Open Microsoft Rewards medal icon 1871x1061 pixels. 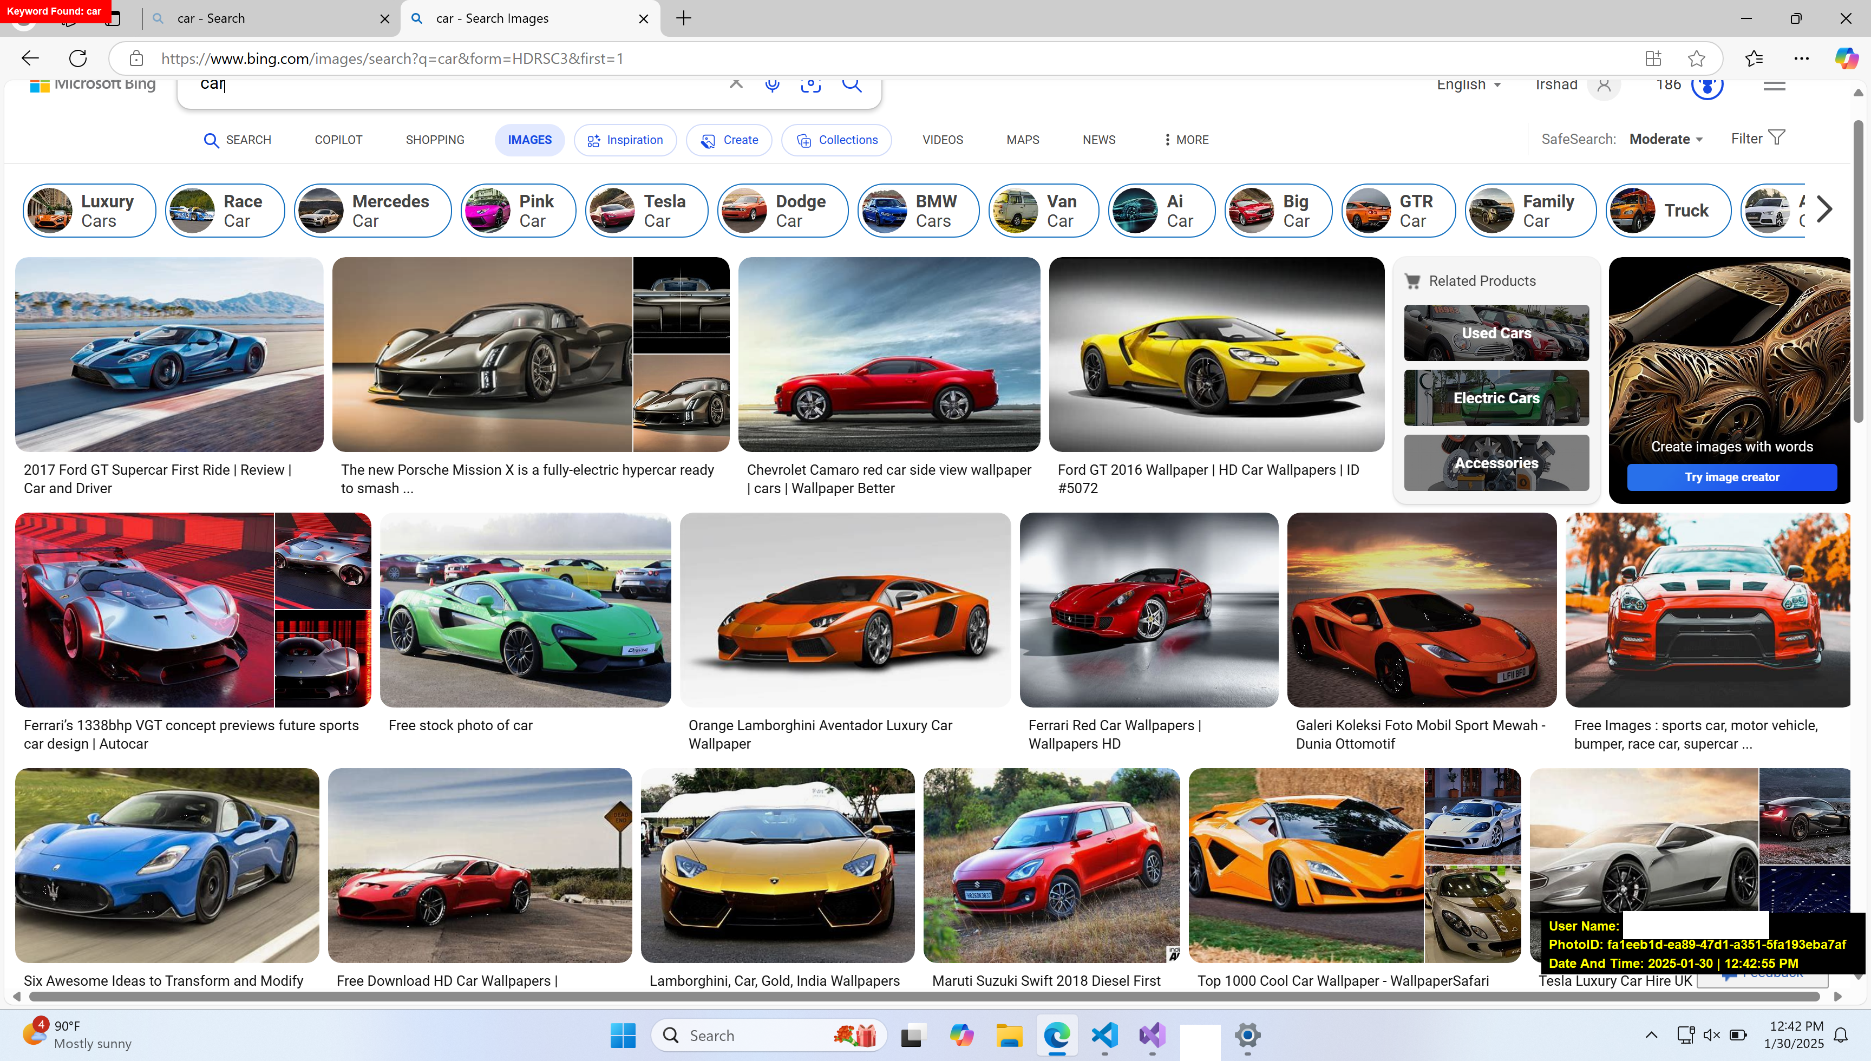[x=1707, y=86]
